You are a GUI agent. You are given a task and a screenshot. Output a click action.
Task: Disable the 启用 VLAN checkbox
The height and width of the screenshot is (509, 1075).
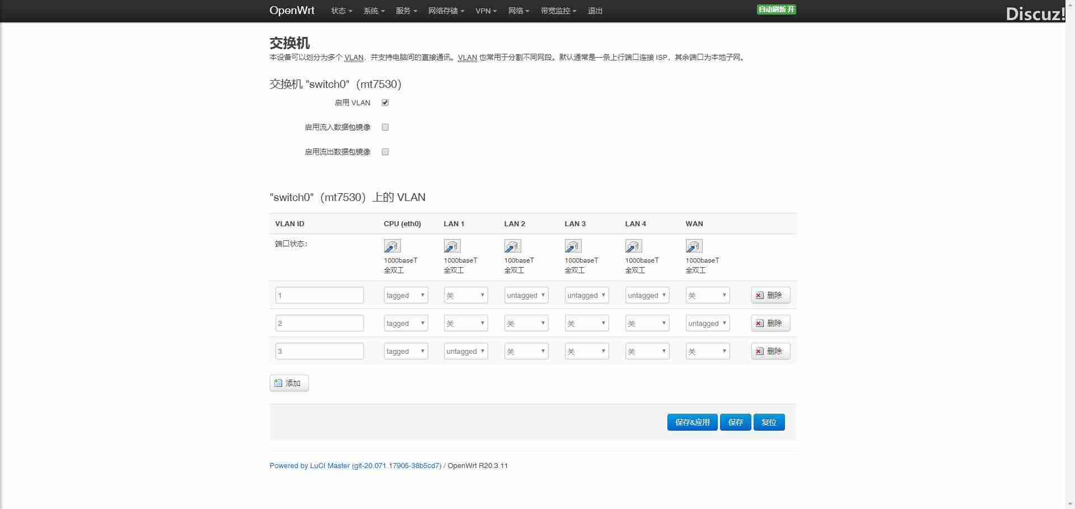[x=385, y=102]
